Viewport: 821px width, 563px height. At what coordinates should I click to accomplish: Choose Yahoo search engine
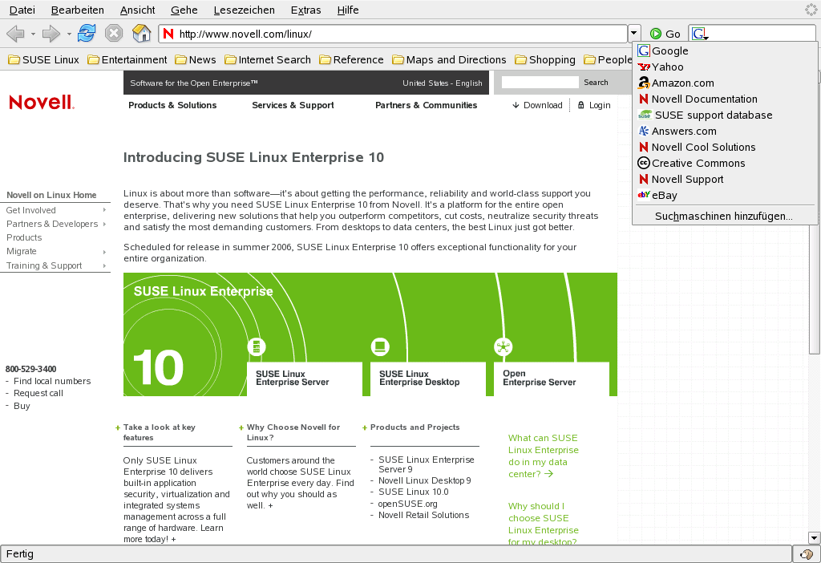tap(725, 67)
